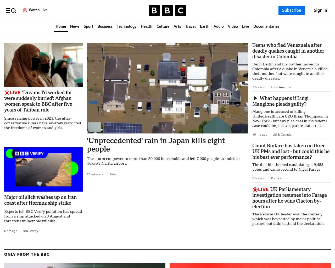Switch to the Audio section
This screenshot has width=335, height=268.
coord(219,26)
